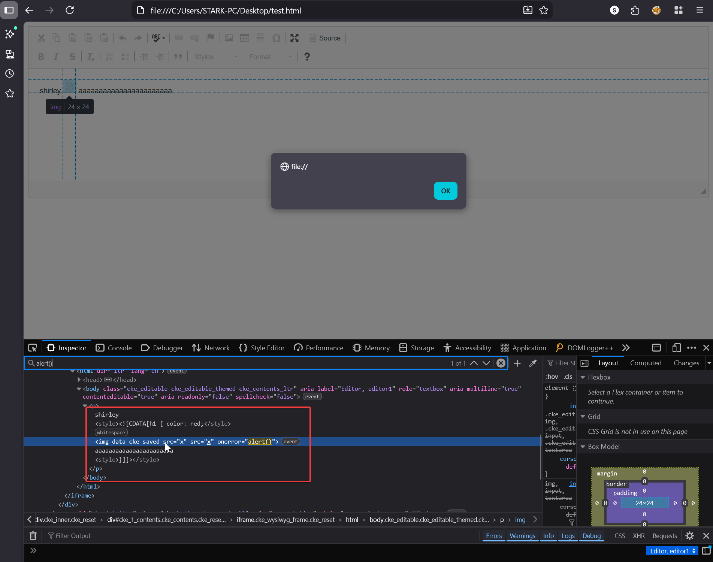Open the Editor, editor1 context dropdown

pyautogui.click(x=672, y=551)
